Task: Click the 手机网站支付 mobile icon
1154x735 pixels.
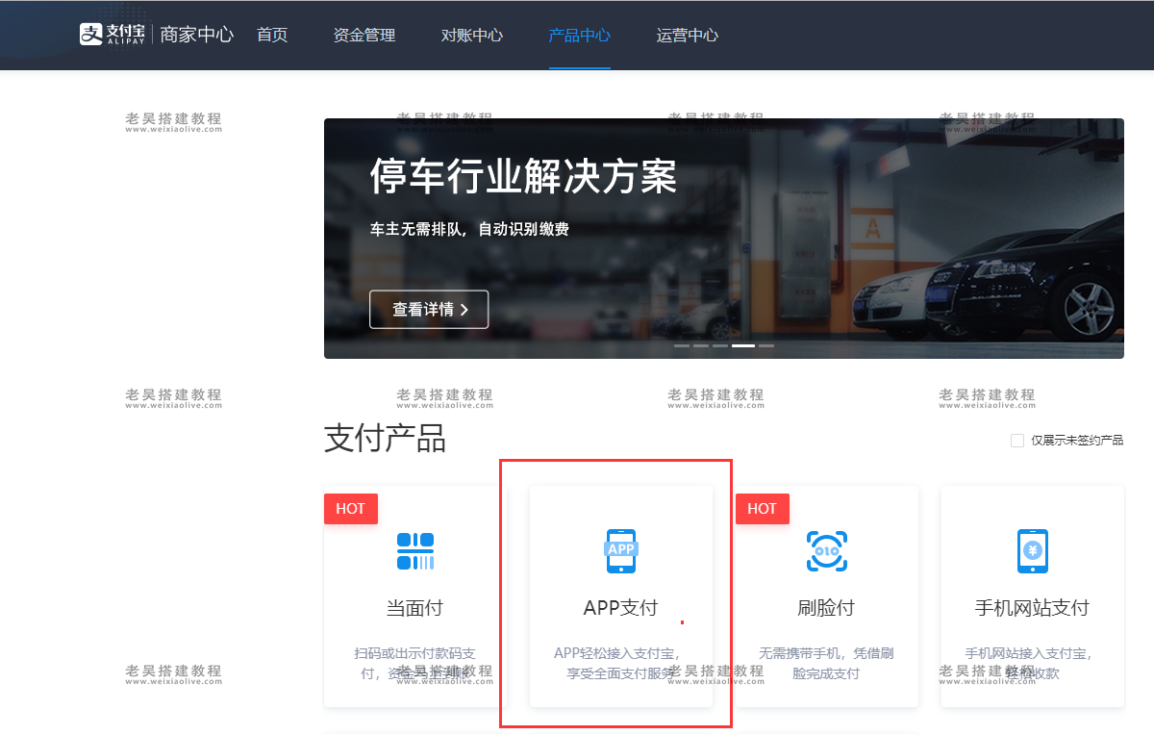Action: [1032, 551]
